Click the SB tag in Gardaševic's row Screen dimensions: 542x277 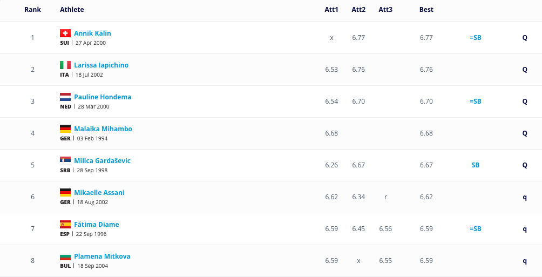[x=476, y=165]
